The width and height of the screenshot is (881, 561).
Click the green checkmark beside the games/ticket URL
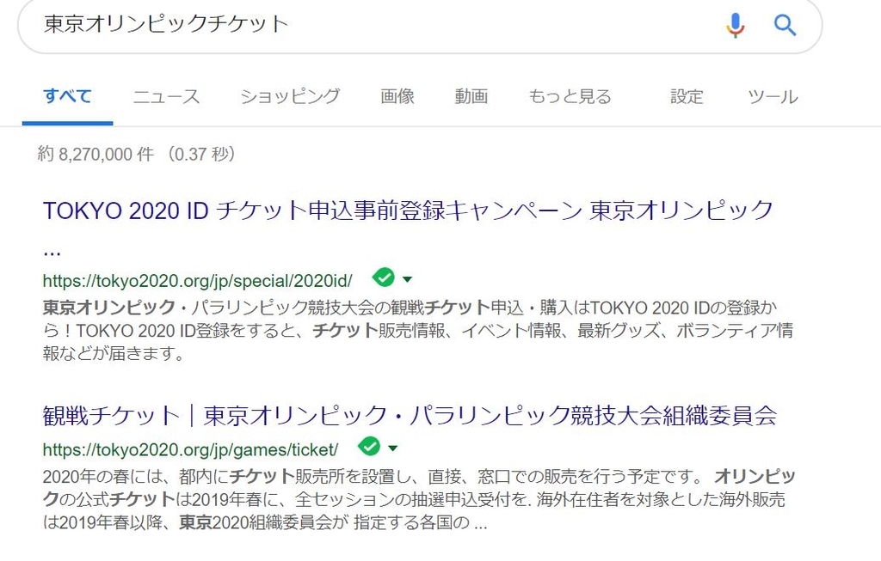pos(369,446)
